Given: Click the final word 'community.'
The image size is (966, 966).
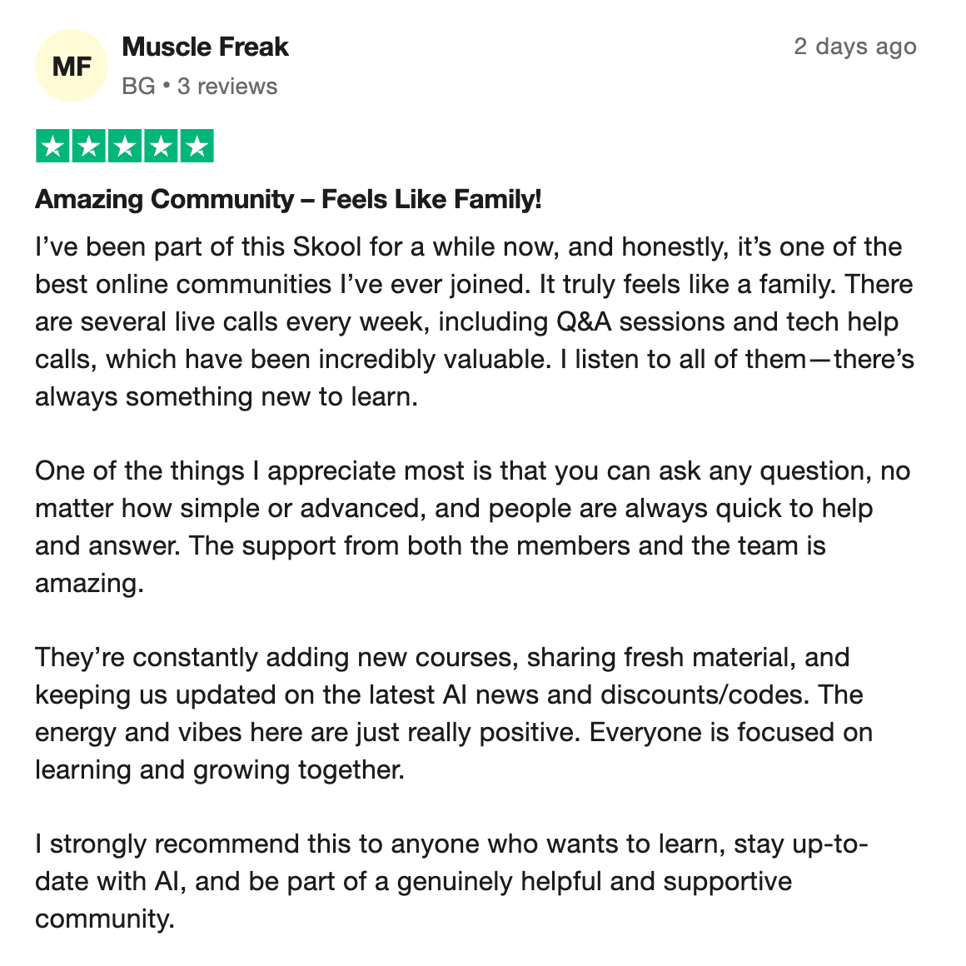Looking at the screenshot, I should (105, 919).
